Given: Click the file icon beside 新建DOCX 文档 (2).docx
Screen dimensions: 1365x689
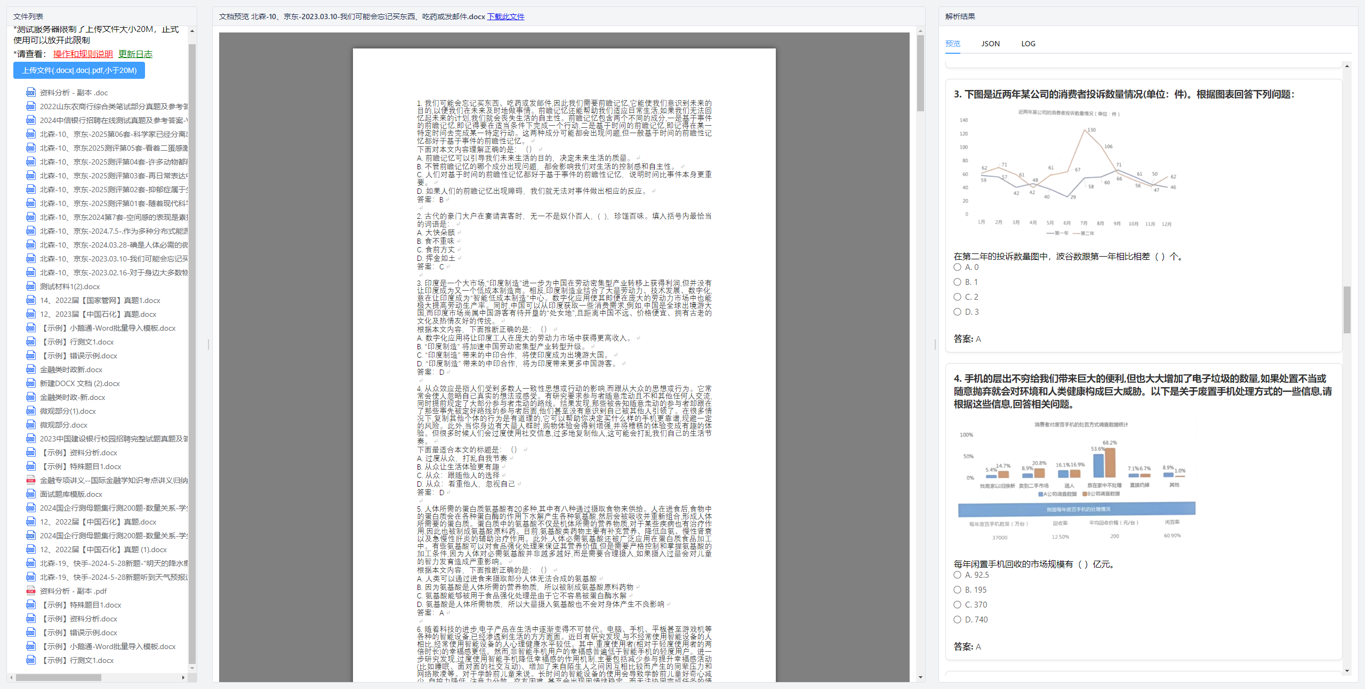Looking at the screenshot, I should (x=31, y=383).
